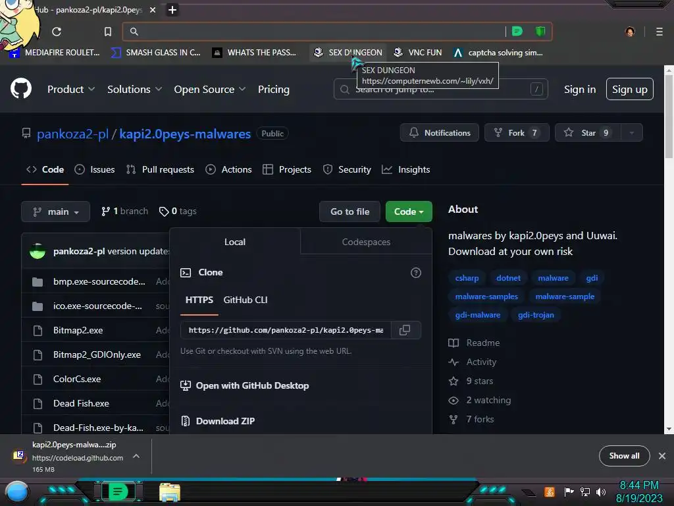This screenshot has height=506, width=674.
Task: Switch to the Pull requests tab
Action: [160, 169]
